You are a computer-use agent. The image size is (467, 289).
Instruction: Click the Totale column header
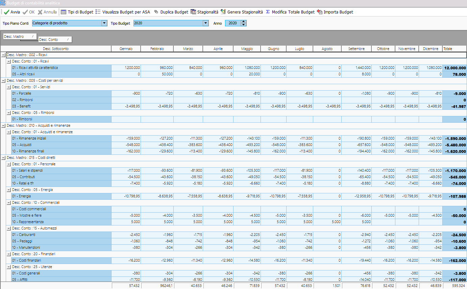(x=454, y=49)
